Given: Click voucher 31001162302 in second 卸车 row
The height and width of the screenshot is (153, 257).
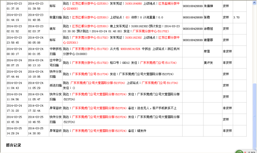Looking at the screenshot, I should click(133, 37).
